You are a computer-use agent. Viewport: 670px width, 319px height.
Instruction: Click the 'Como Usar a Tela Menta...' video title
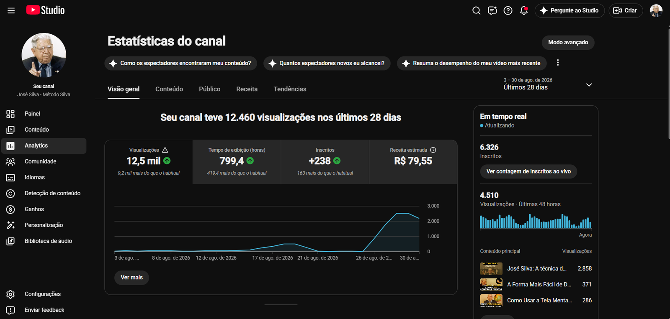pyautogui.click(x=539, y=300)
